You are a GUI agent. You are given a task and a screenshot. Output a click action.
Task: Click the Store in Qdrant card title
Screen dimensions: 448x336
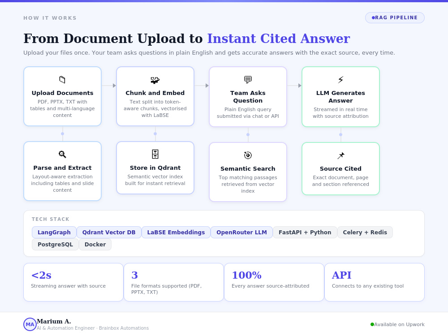(155, 168)
